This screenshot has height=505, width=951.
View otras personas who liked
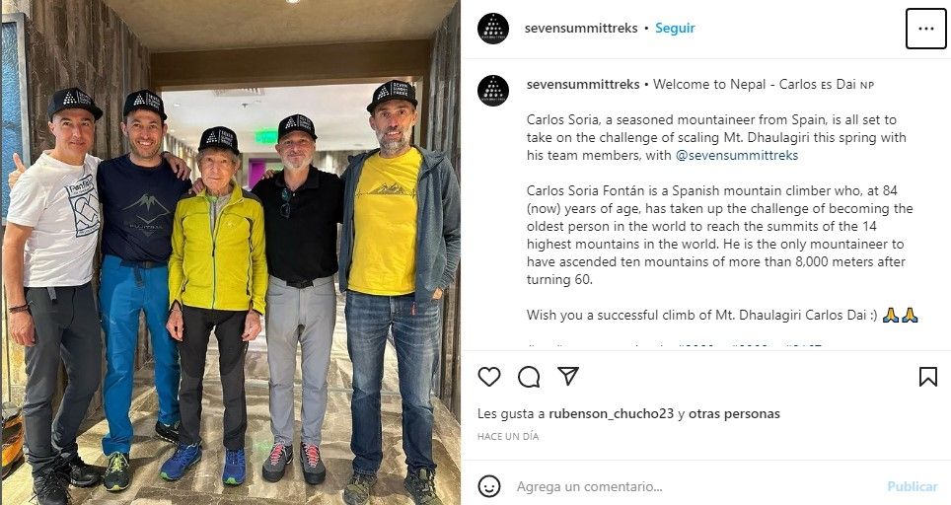[x=734, y=413]
